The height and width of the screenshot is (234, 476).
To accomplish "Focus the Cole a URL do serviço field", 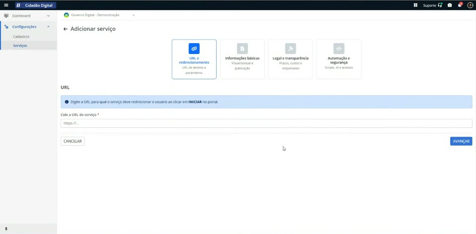I will 267,123.
